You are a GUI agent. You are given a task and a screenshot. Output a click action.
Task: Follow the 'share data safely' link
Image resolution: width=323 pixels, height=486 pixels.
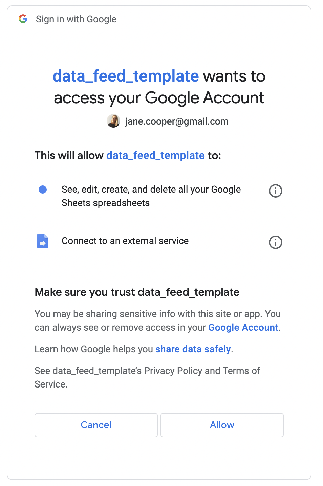(193, 349)
